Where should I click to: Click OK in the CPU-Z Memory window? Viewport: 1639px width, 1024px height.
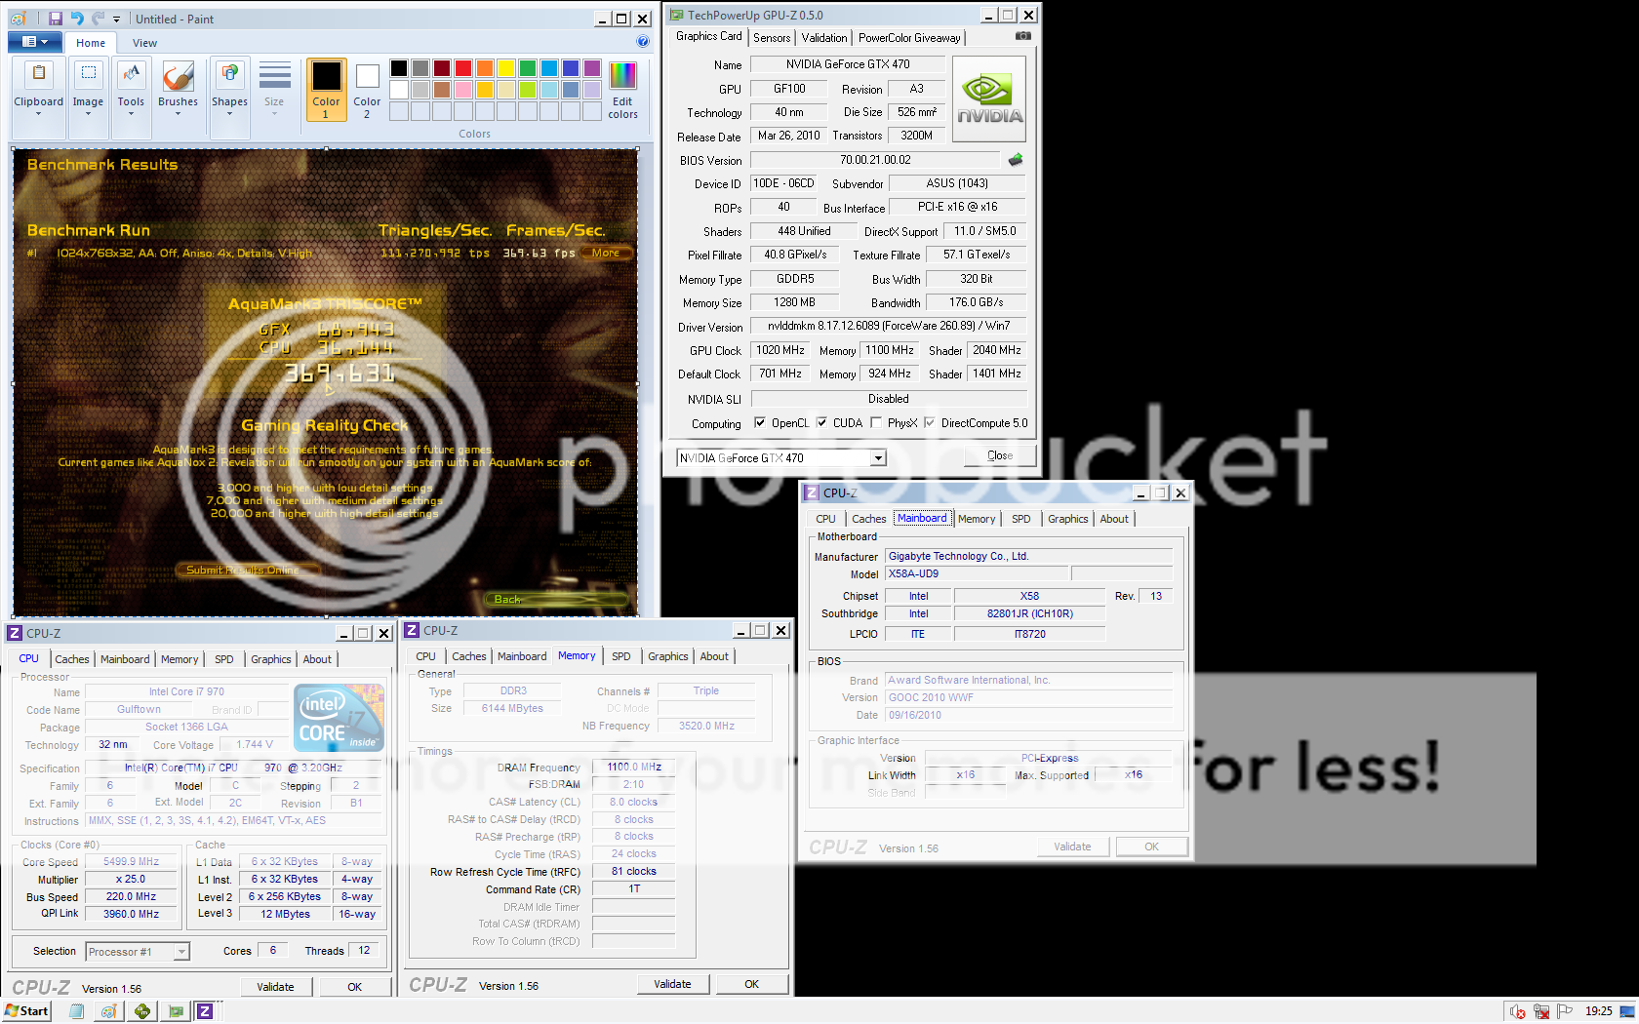tap(751, 984)
